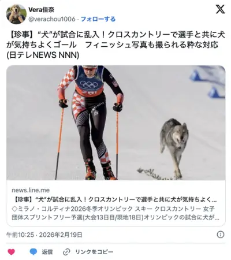The width and height of the screenshot is (231, 260).
Task: Open the 【珍事】 link card headline
Action: [x=114, y=199]
